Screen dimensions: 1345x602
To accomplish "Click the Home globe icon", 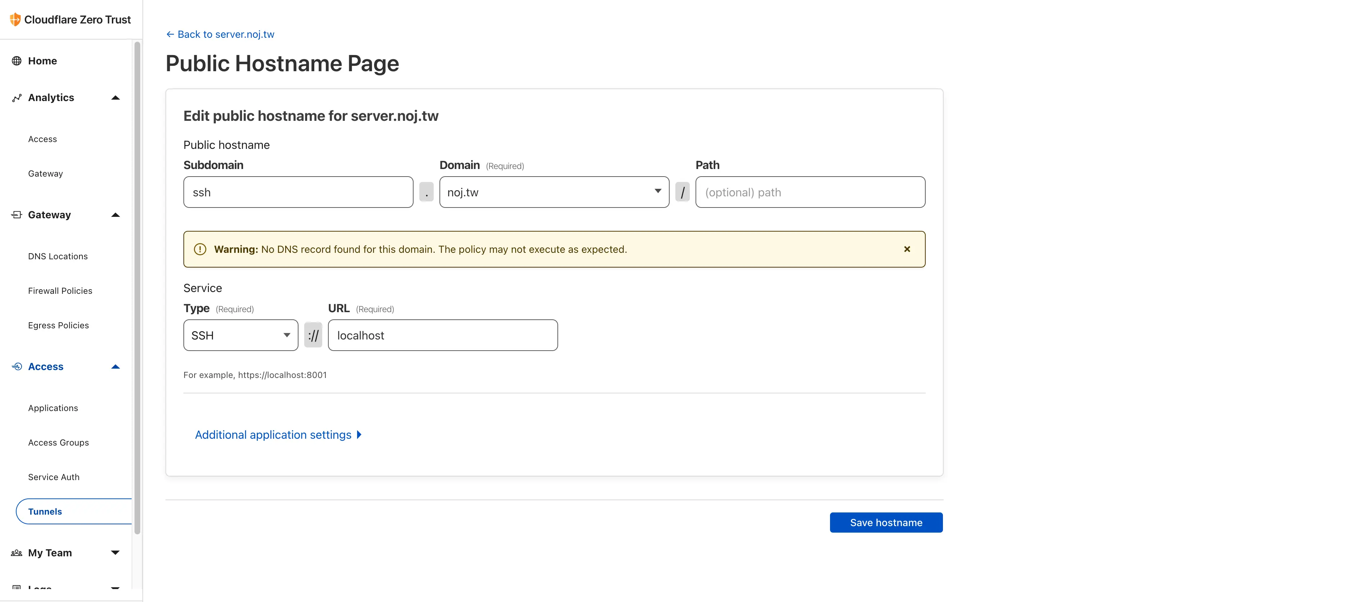I will point(17,60).
